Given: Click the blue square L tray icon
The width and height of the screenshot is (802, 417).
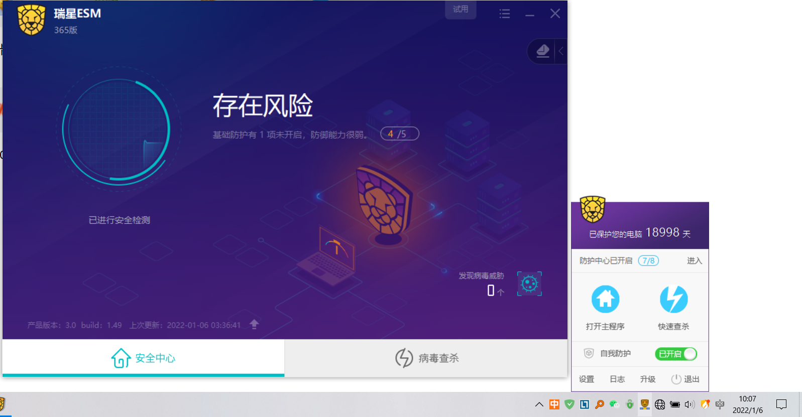Looking at the screenshot, I should click(585, 404).
